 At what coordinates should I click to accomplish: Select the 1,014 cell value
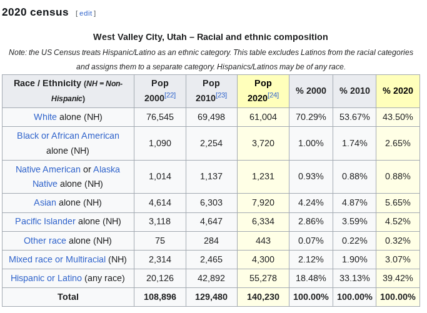click(x=160, y=176)
